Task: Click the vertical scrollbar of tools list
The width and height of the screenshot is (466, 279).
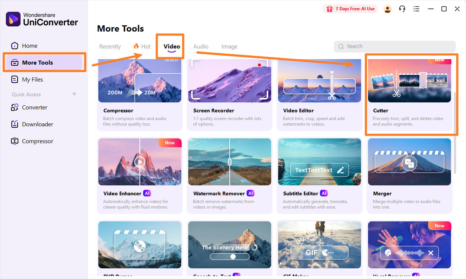Action: [x=455, y=132]
